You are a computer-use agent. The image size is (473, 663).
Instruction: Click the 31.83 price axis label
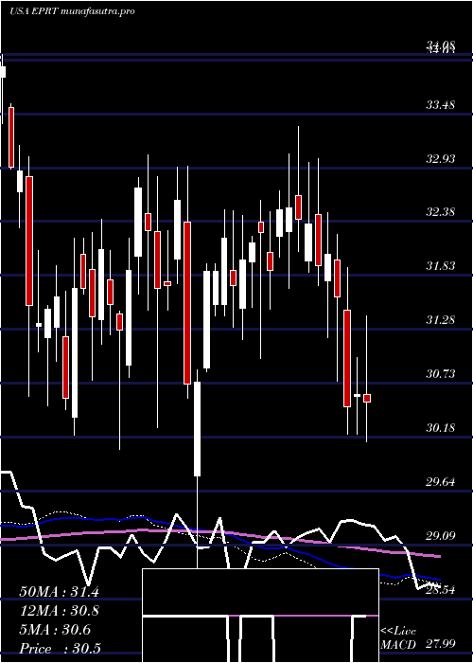tap(440, 266)
